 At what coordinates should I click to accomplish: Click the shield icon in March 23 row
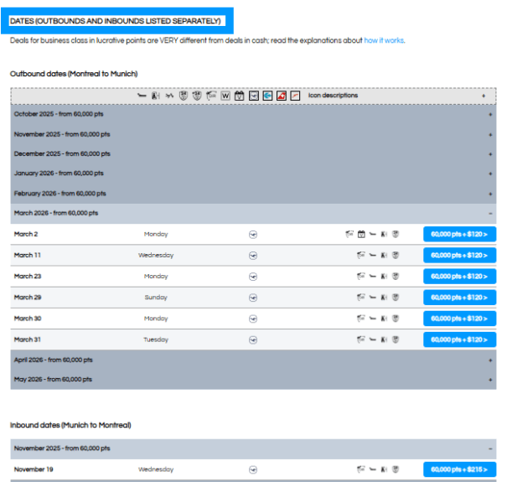click(x=395, y=276)
